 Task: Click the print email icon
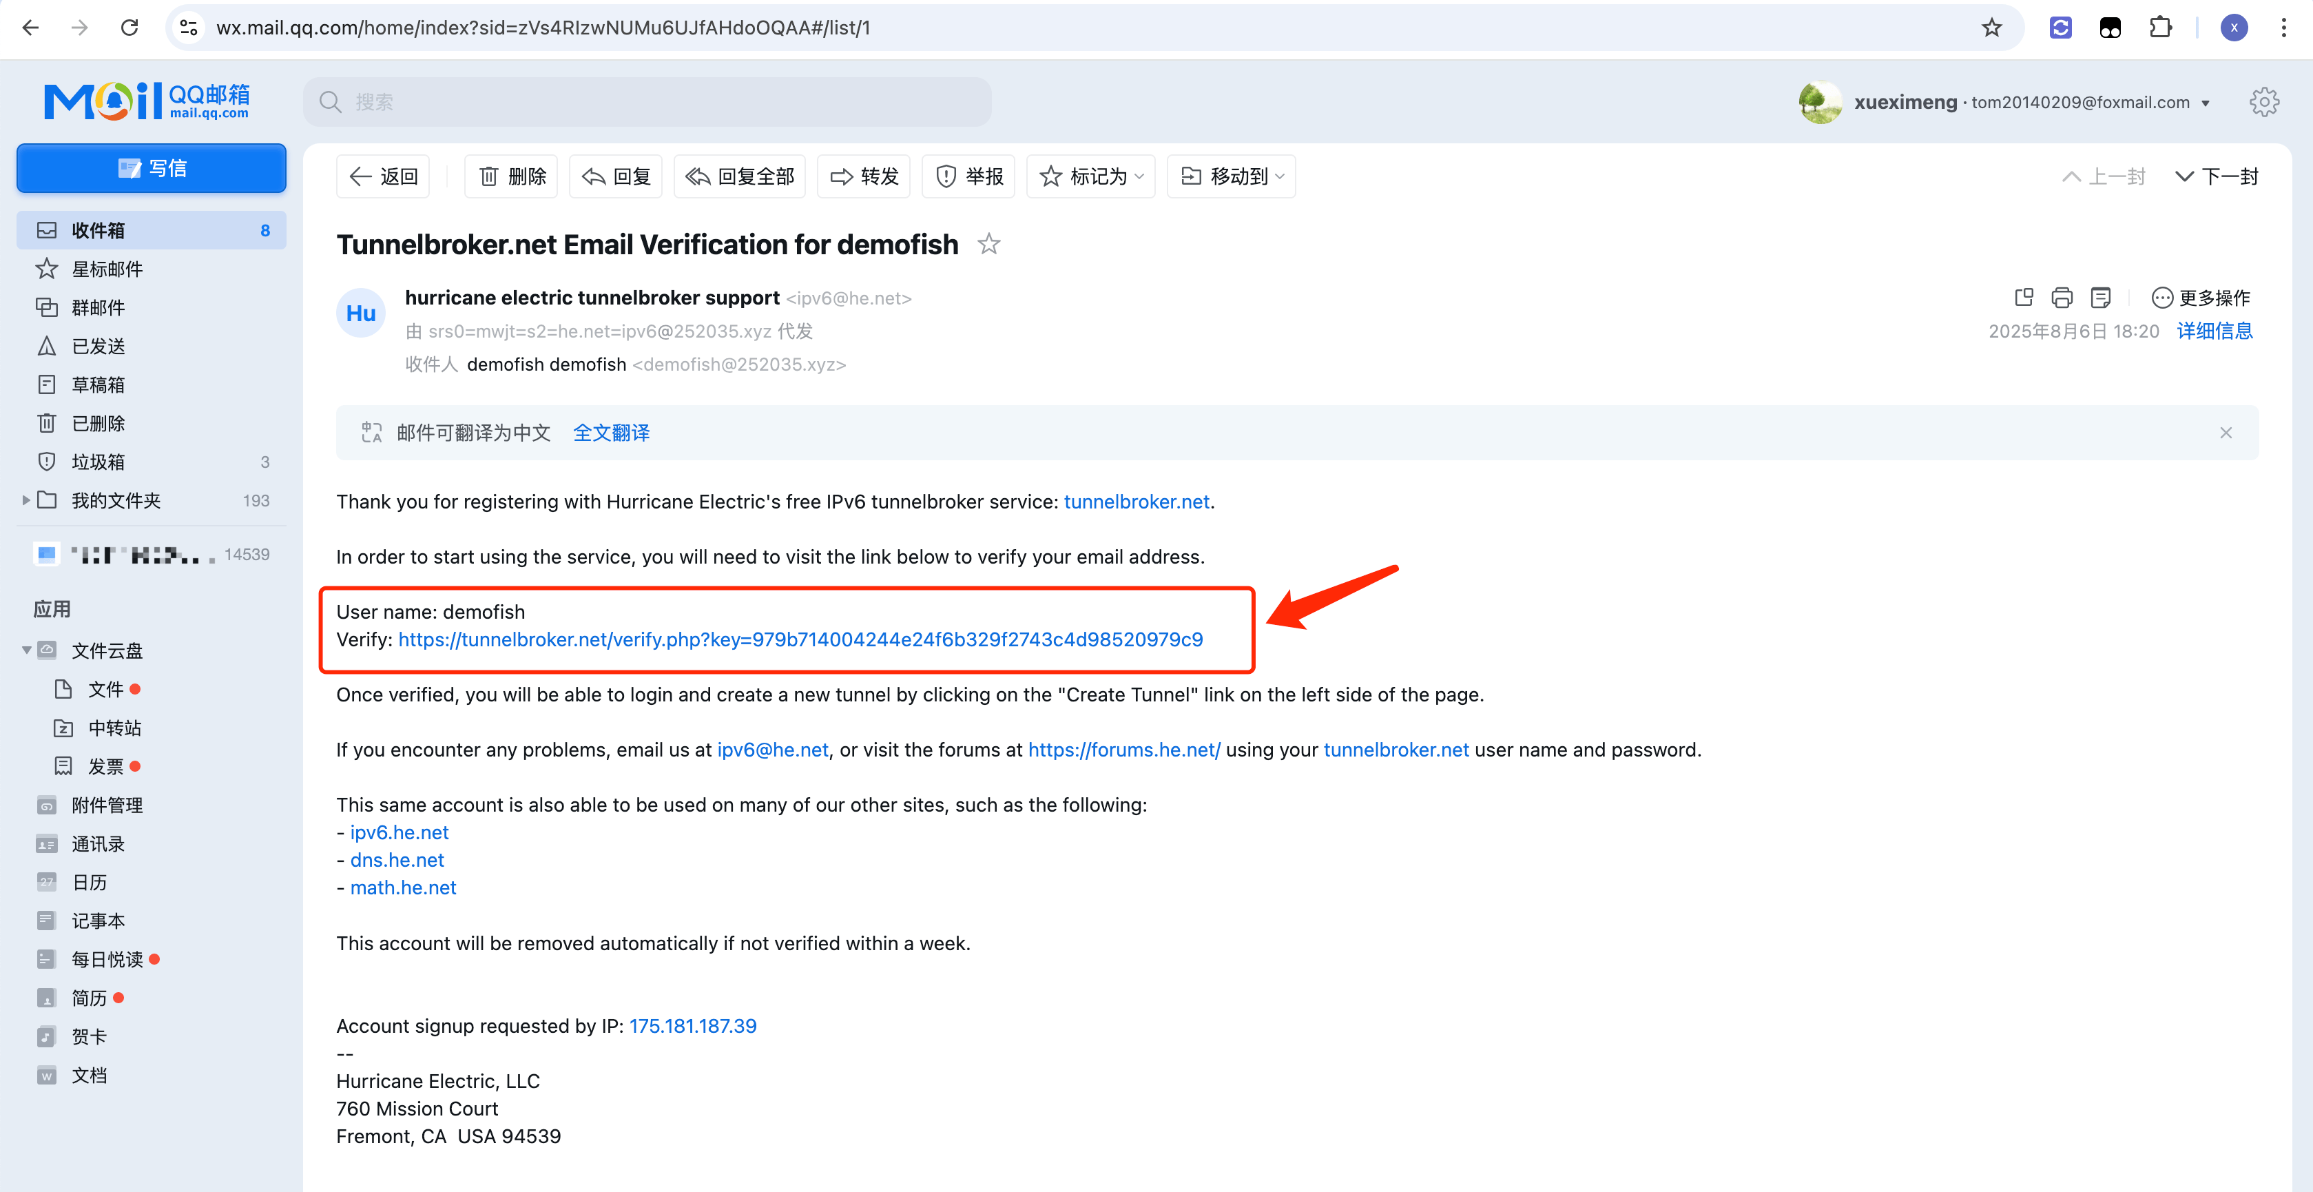(x=2062, y=298)
